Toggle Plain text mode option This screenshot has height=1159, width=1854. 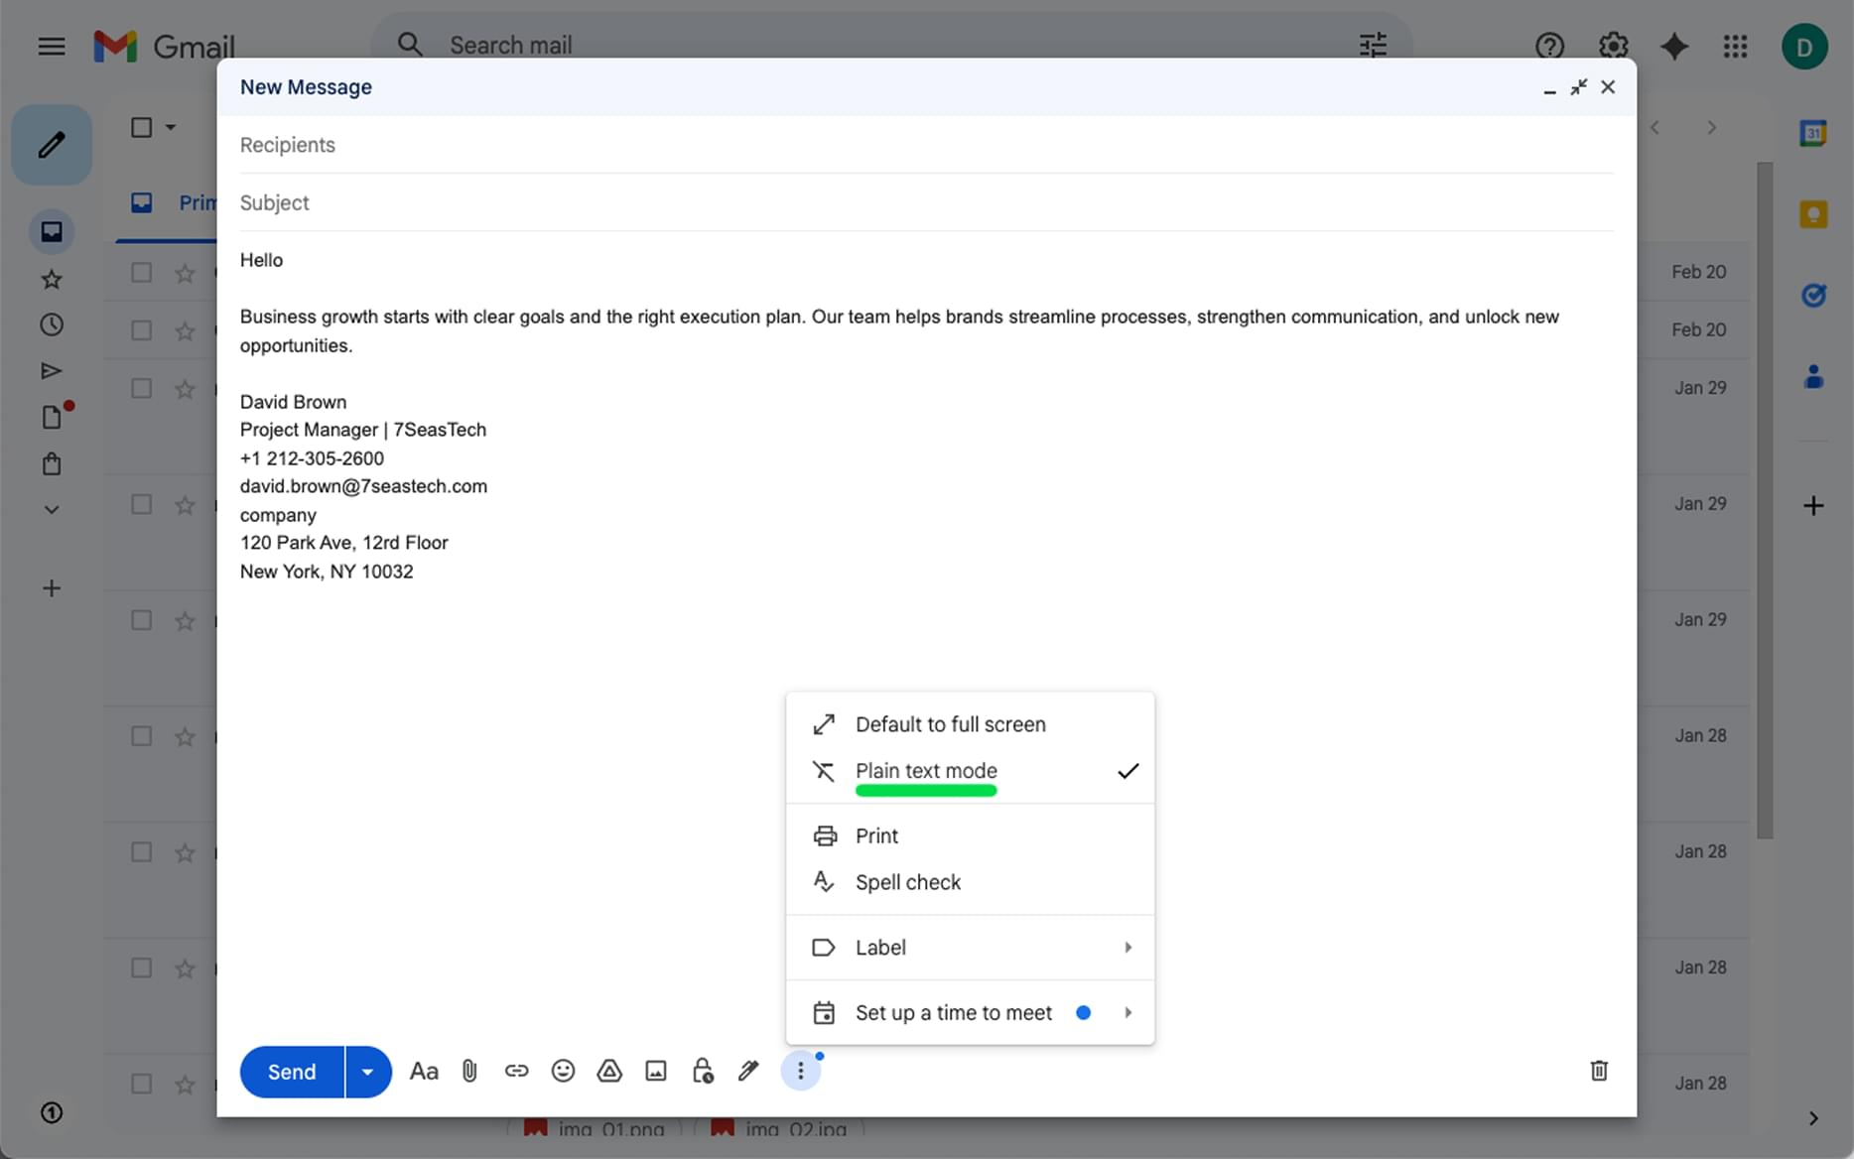pyautogui.click(x=970, y=771)
